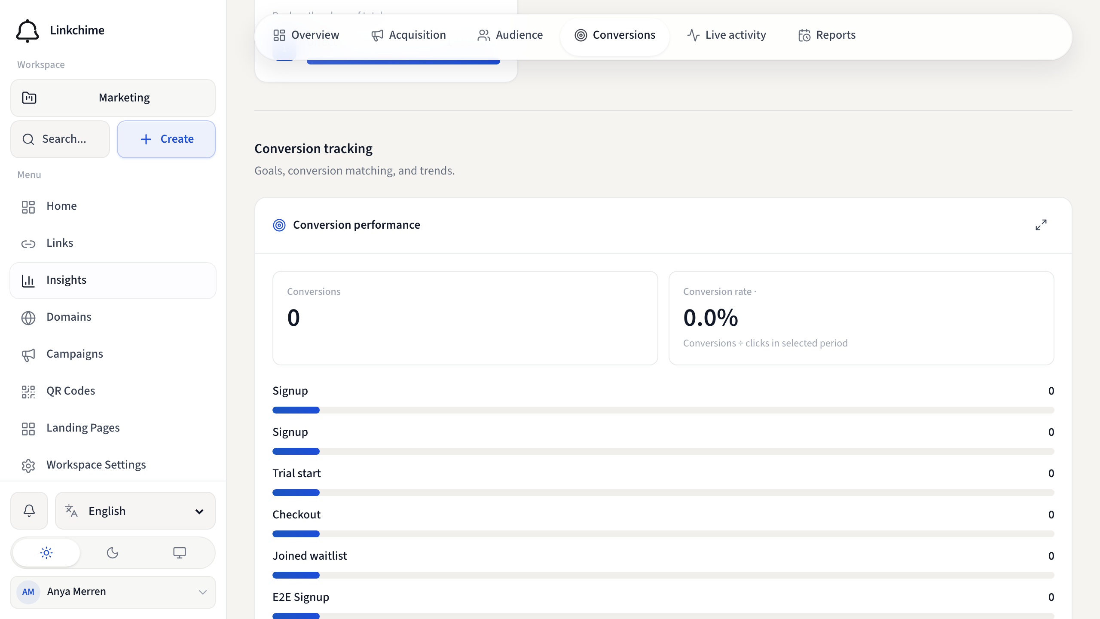
Task: Open the Audience tab
Action: 510,35
